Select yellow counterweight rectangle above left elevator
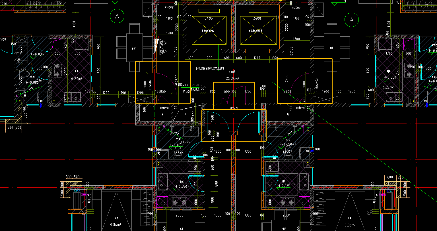Screen dimensions: 437x231 (x=209, y=11)
